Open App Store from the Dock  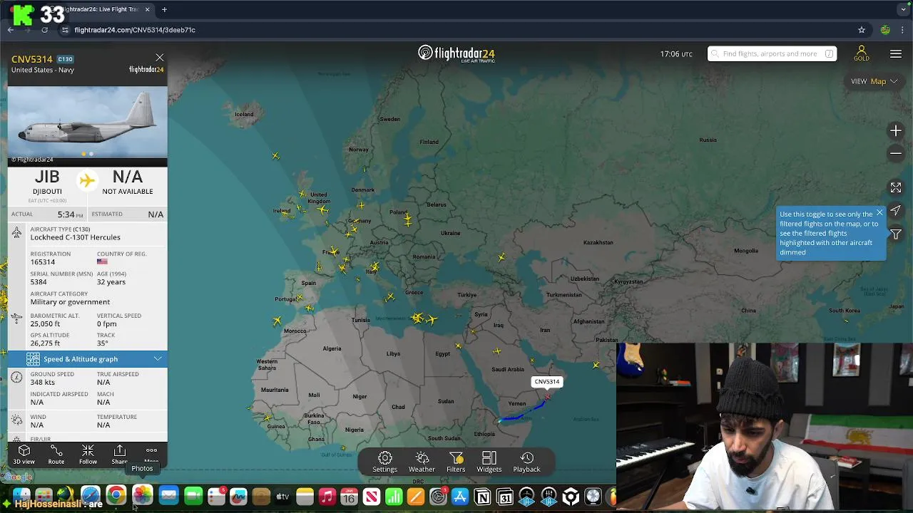(460, 497)
